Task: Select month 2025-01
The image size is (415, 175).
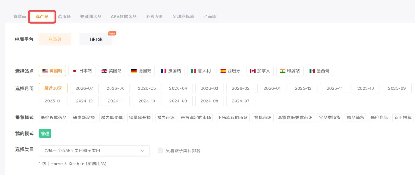Action: click(53, 101)
